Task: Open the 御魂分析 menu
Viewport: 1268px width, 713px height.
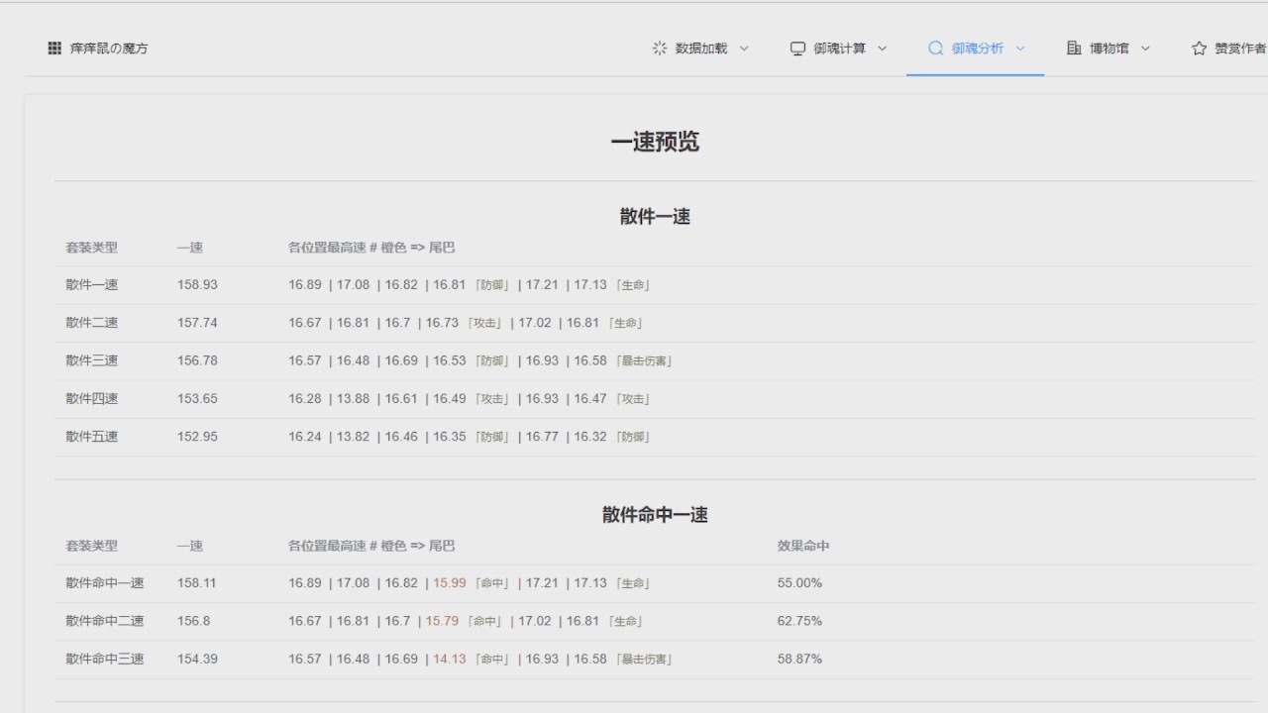Action: pyautogui.click(x=976, y=49)
